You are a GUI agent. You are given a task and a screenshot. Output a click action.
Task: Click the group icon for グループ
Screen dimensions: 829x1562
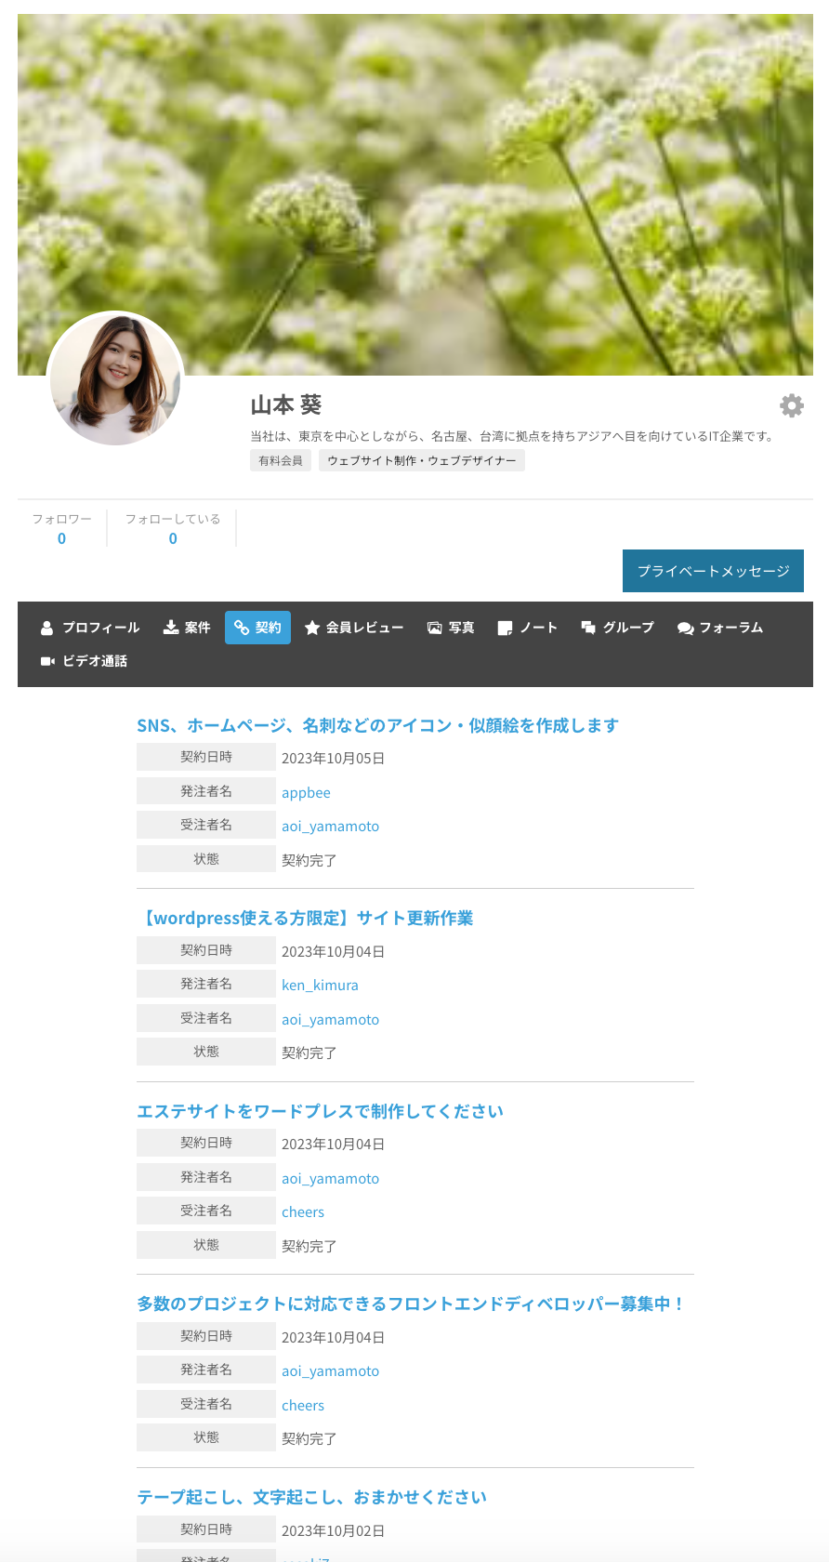(x=588, y=629)
